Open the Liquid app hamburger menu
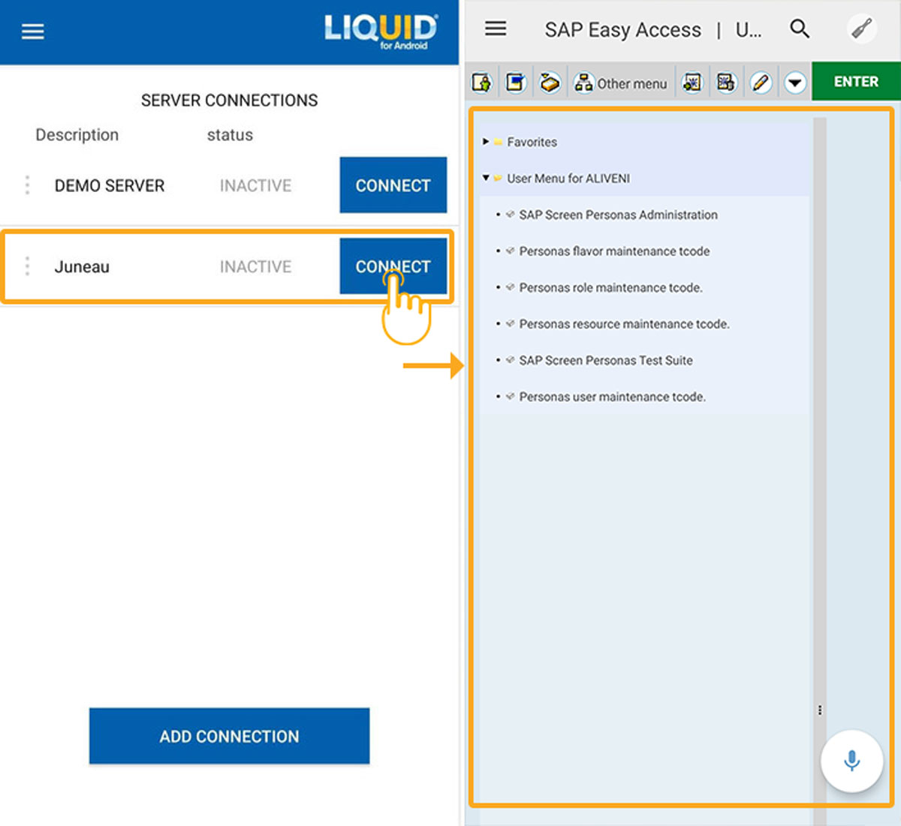 32,32
